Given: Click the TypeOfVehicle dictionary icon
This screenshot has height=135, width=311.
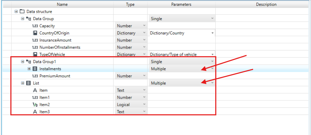Looking at the screenshot, I should (x=35, y=54).
